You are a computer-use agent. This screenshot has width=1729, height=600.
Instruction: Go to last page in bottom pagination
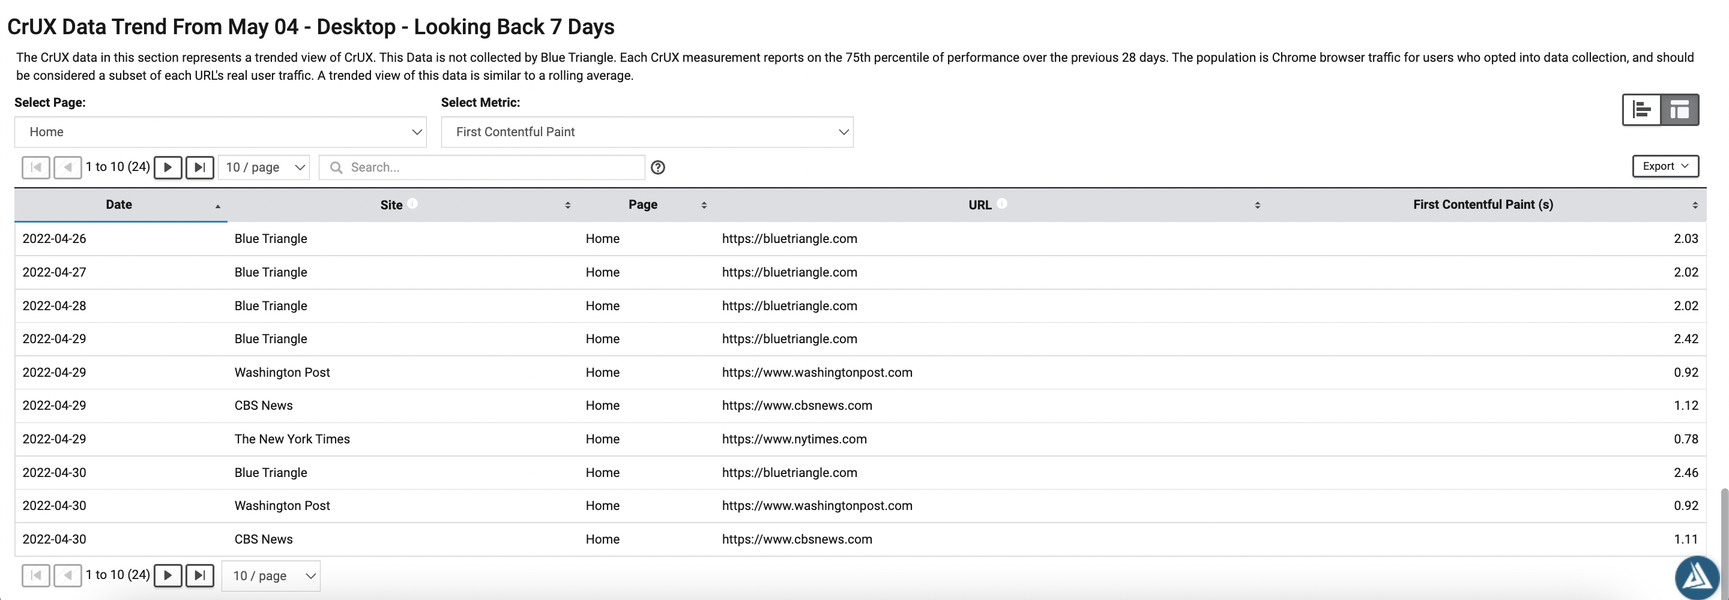199,575
